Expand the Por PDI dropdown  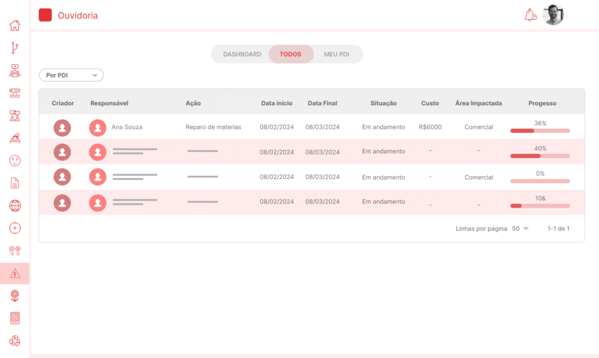pyautogui.click(x=71, y=75)
